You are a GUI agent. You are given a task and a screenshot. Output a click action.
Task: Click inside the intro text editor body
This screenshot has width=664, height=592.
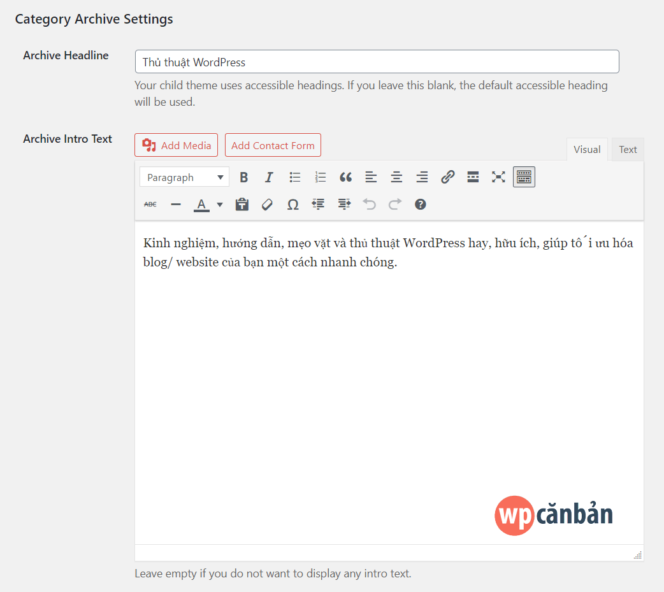(389, 381)
